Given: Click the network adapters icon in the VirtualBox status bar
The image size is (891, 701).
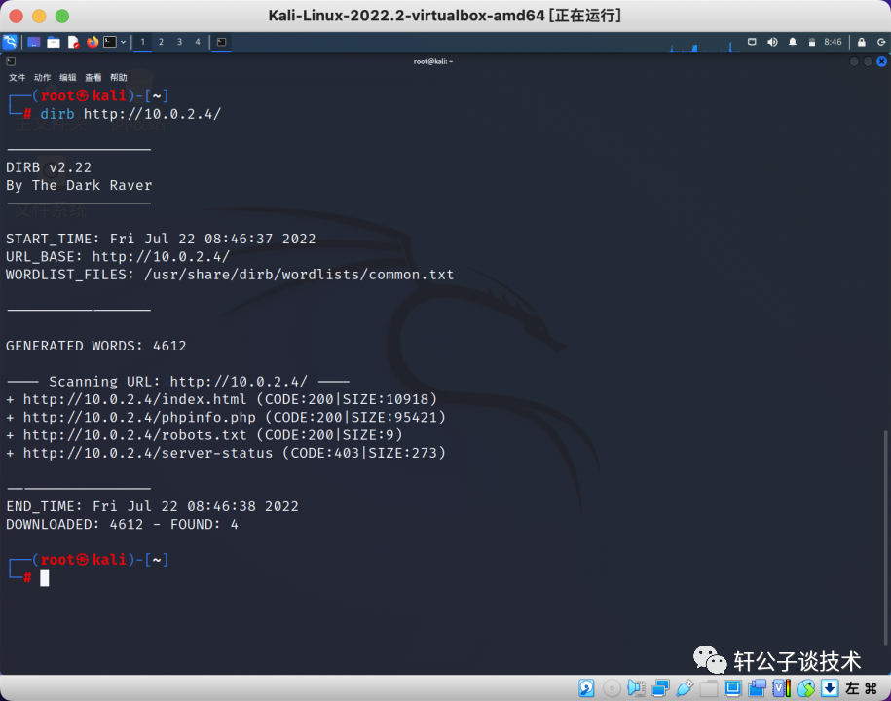Looking at the screenshot, I should pyautogui.click(x=660, y=688).
